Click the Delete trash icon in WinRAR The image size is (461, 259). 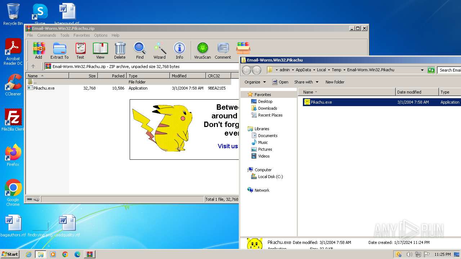coord(120,50)
